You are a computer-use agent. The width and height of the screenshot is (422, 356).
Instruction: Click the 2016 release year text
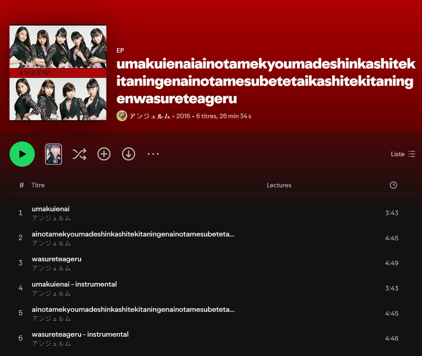tap(183, 116)
